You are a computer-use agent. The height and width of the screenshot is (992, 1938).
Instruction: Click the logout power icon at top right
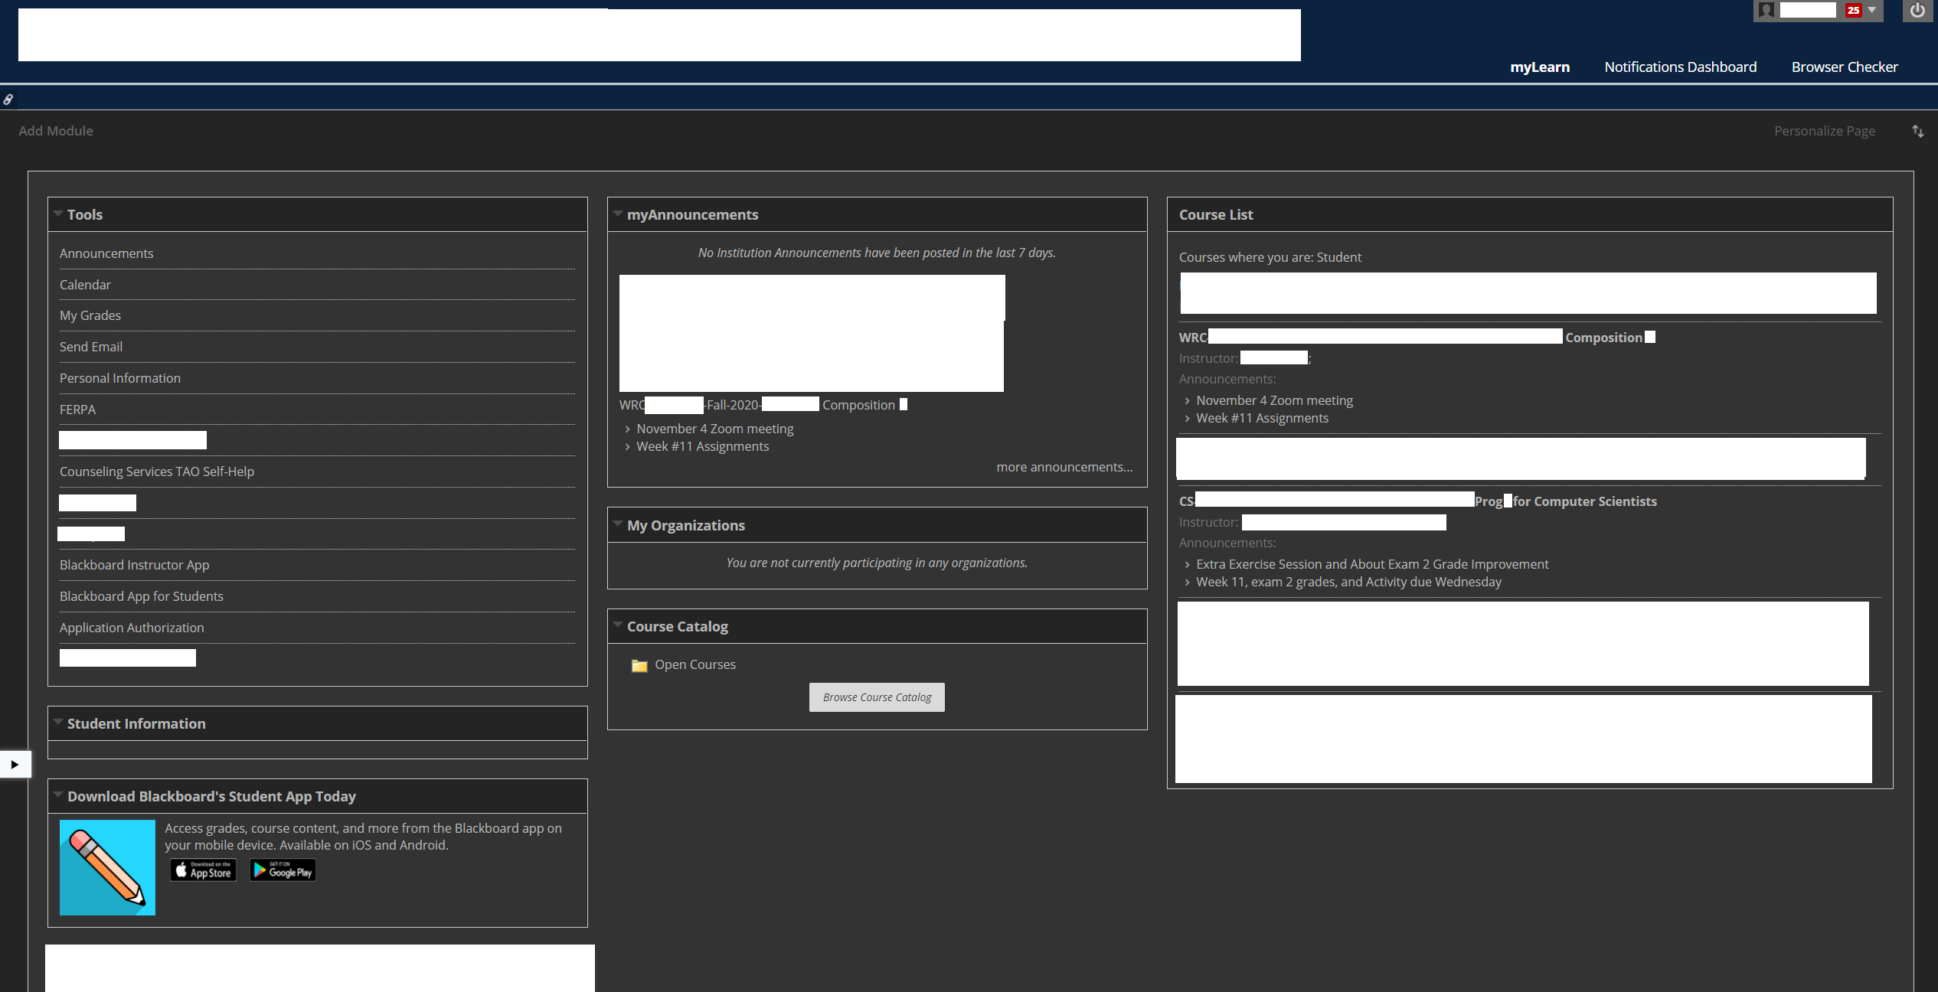click(x=1917, y=11)
